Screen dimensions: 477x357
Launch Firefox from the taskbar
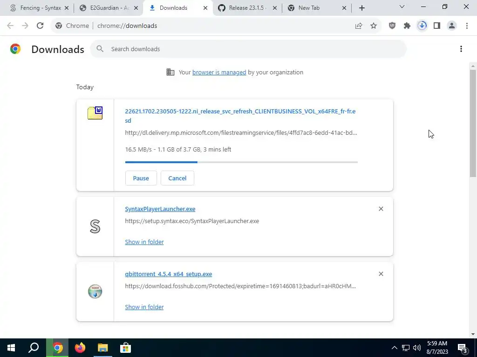[80, 348]
